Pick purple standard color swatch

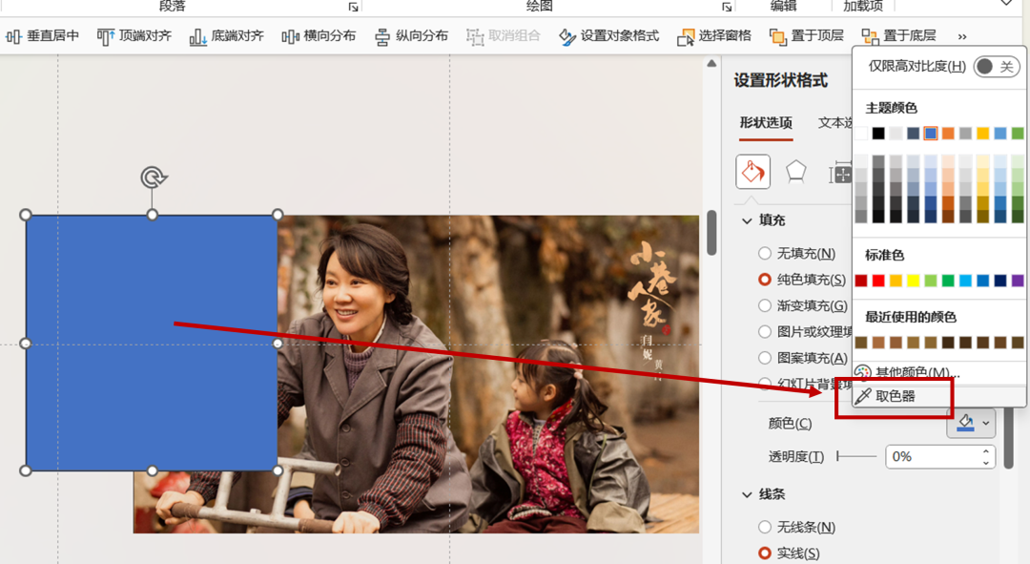[1018, 281]
